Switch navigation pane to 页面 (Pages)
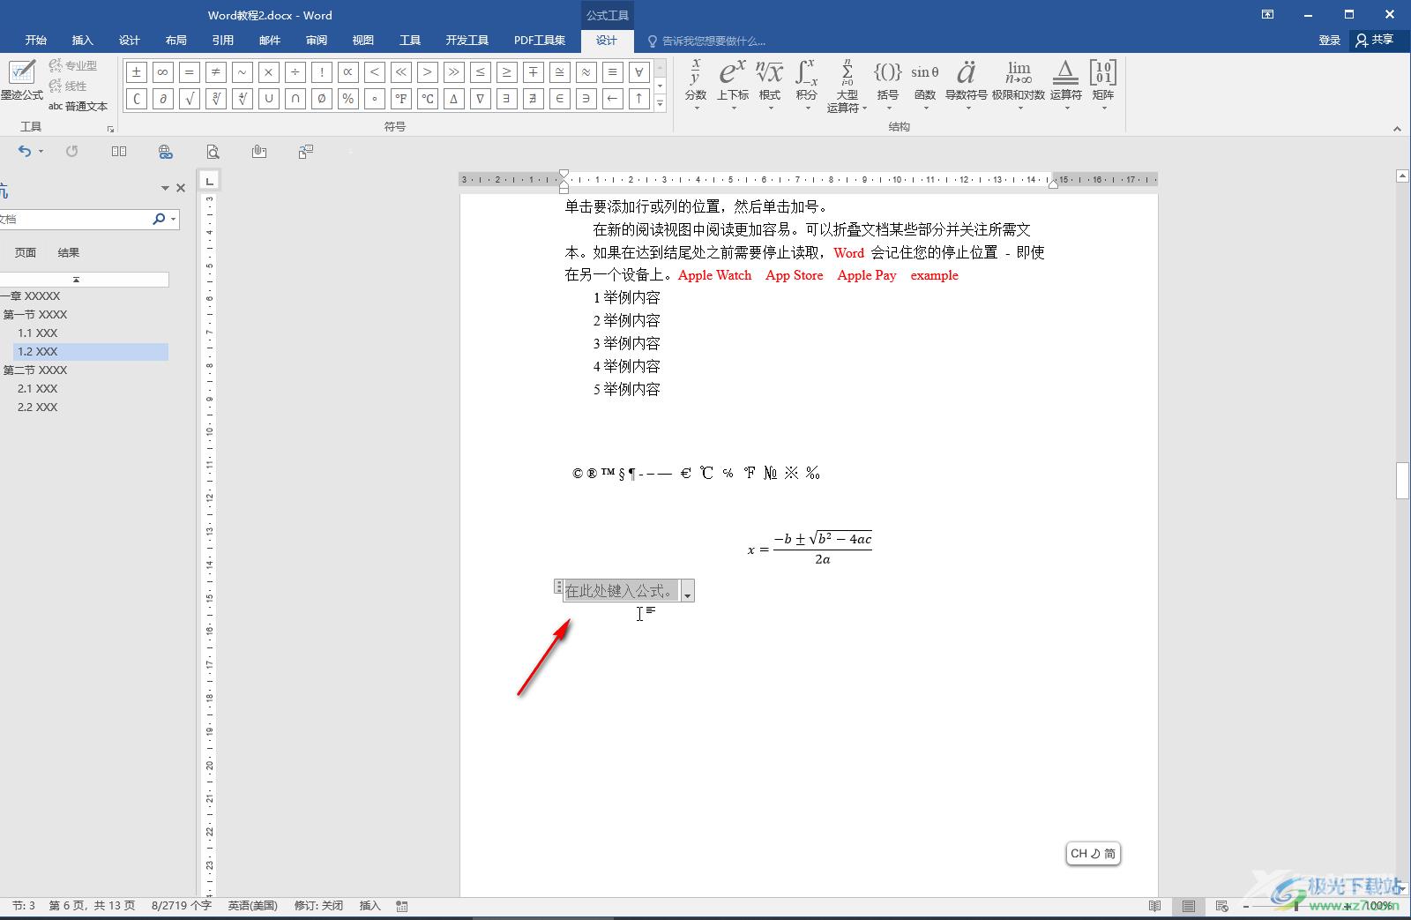Viewport: 1411px width, 920px height. 26,252
